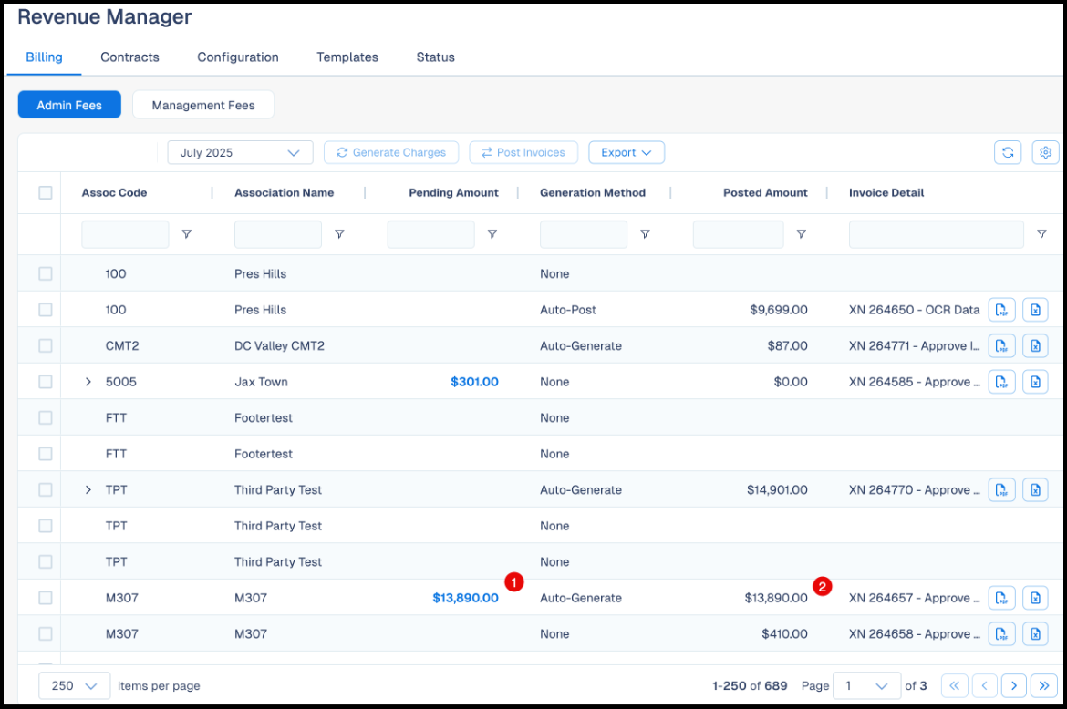Open the items per page dropdown

74,686
